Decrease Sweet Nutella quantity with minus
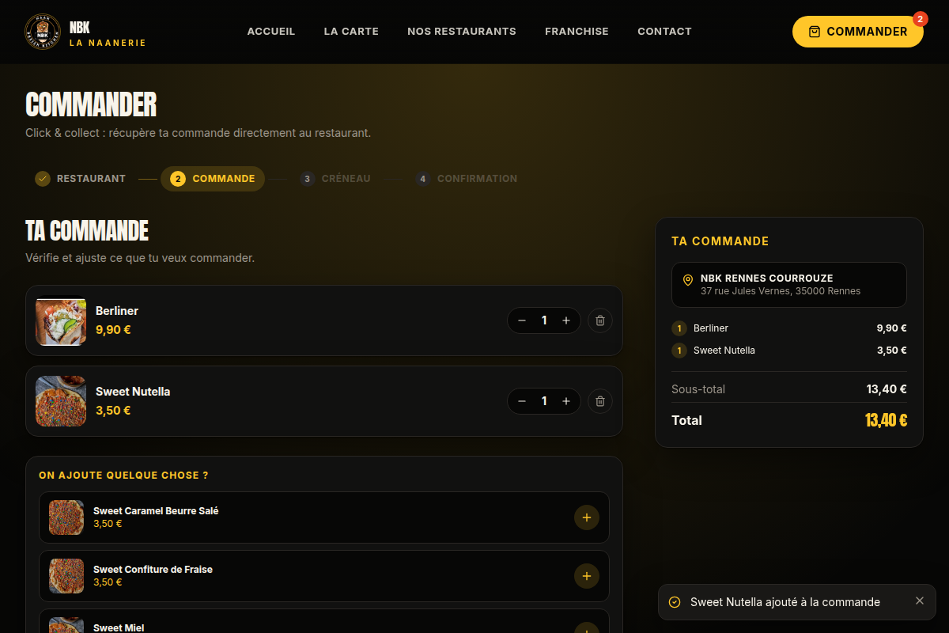Image resolution: width=949 pixels, height=633 pixels. [x=522, y=401]
